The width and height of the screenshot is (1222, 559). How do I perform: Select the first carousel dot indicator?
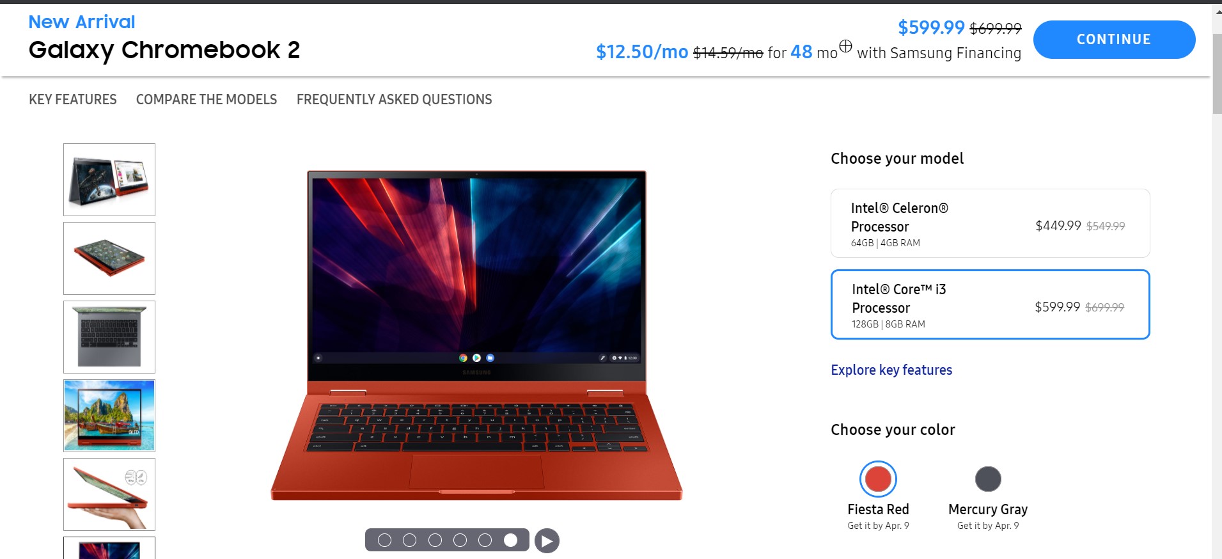pos(384,540)
